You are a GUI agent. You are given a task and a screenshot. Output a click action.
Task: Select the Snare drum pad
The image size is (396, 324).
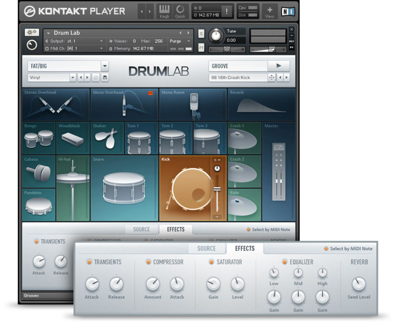124,188
